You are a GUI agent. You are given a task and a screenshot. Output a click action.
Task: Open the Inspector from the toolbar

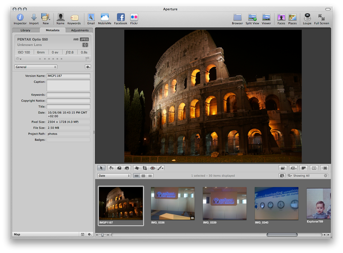click(20, 18)
